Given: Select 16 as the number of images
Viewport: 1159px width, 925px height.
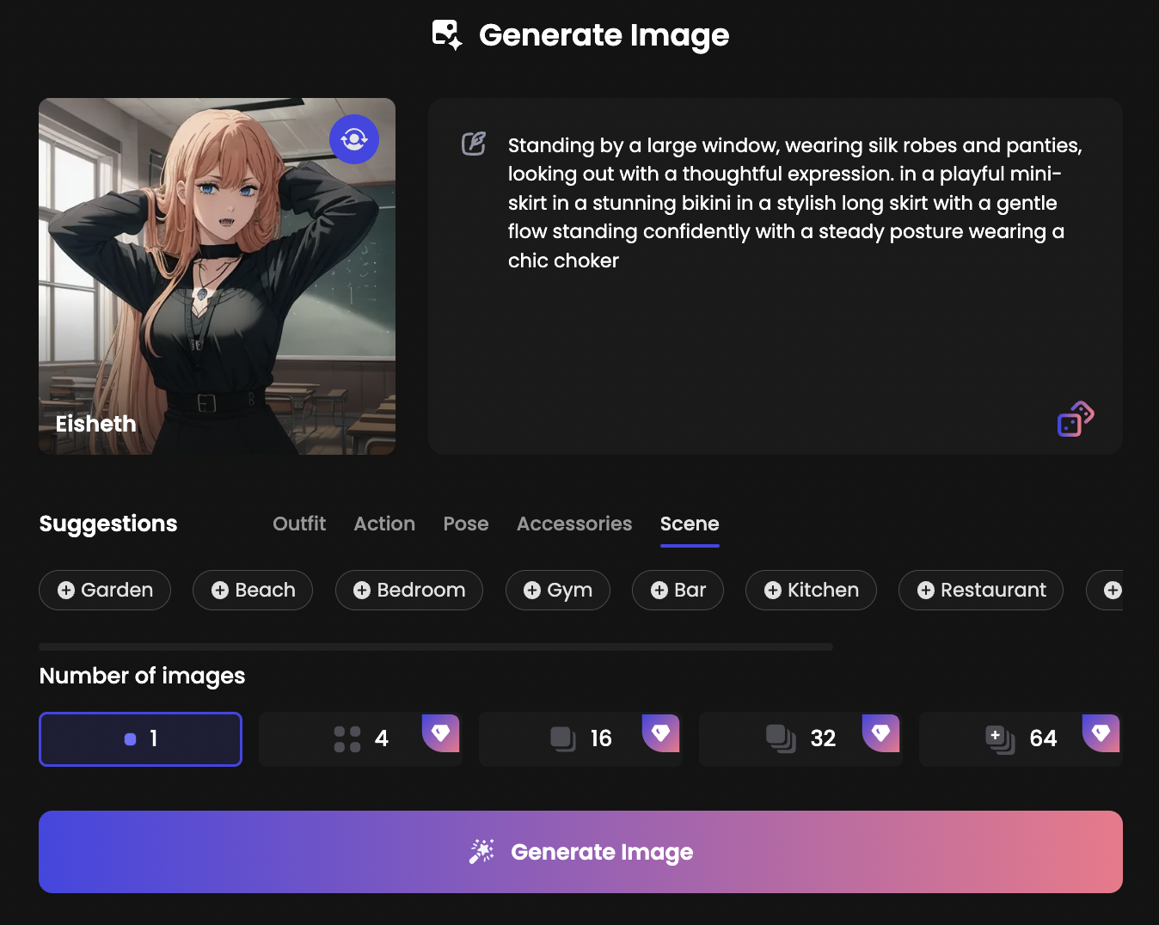Looking at the screenshot, I should 580,738.
